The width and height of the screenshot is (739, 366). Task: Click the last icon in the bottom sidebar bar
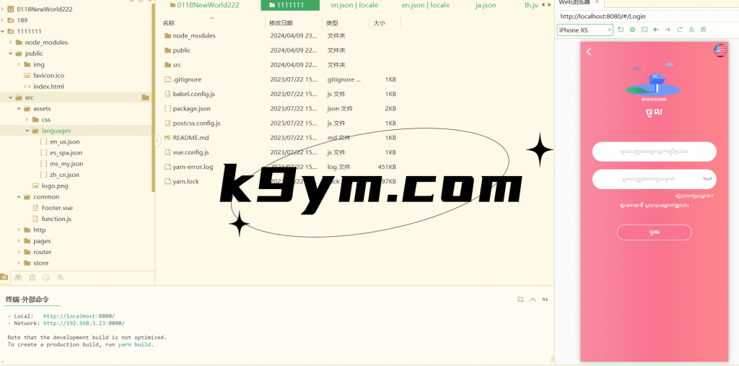click(61, 277)
